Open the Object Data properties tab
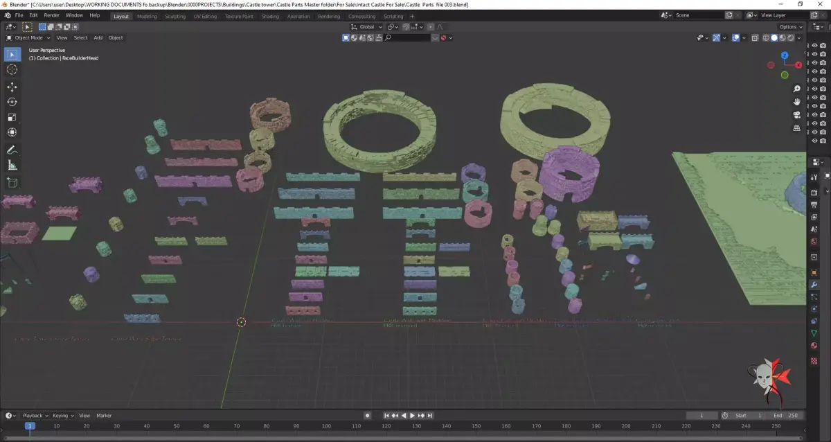831x442 pixels. tap(814, 333)
